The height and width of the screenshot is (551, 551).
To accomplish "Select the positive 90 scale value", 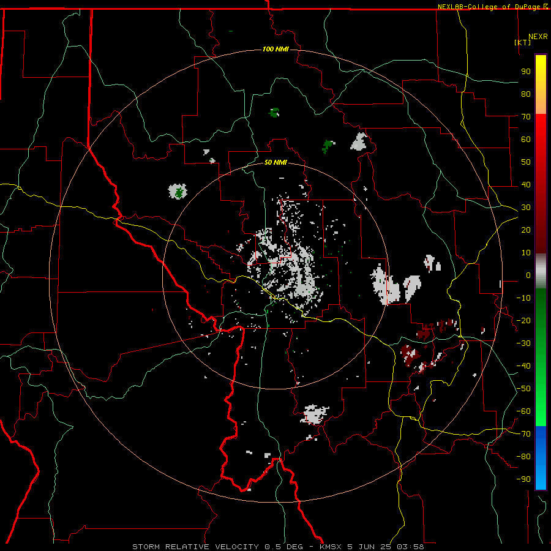I will (x=526, y=72).
